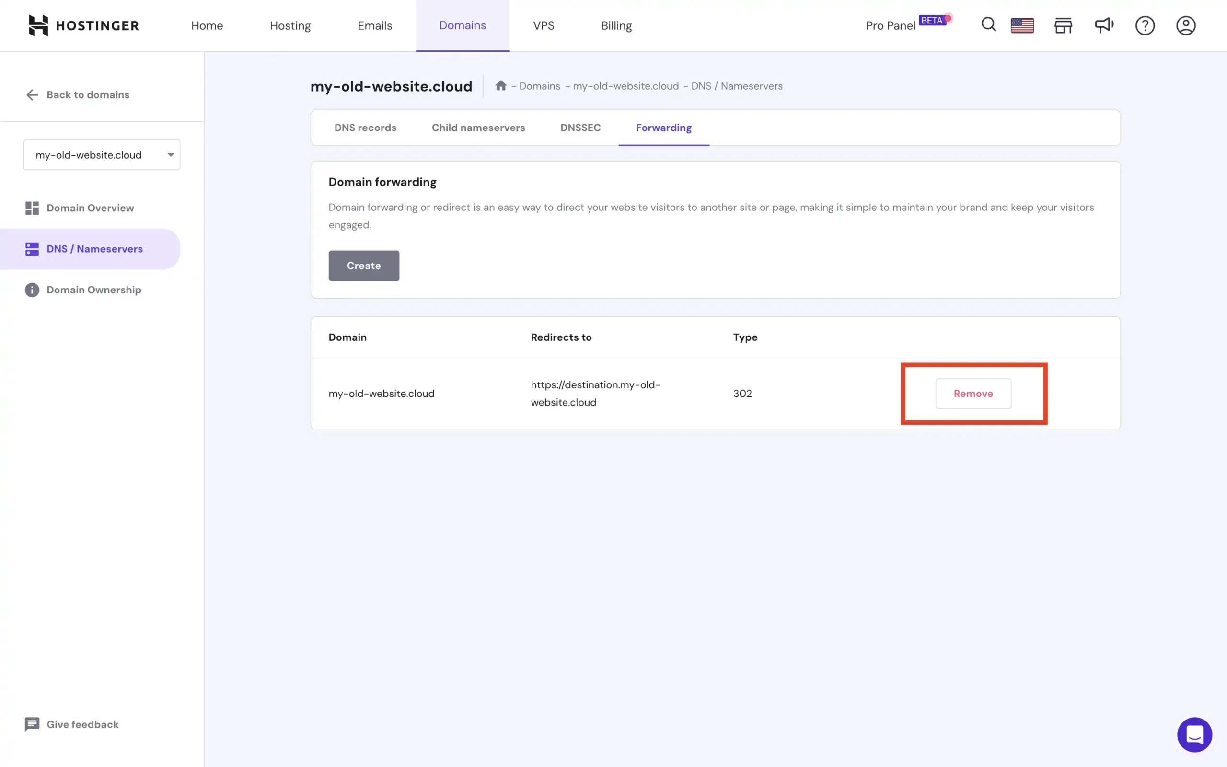Click the https://destination.my-old-website.cloud redirect URL
This screenshot has width=1227, height=767.
point(595,394)
